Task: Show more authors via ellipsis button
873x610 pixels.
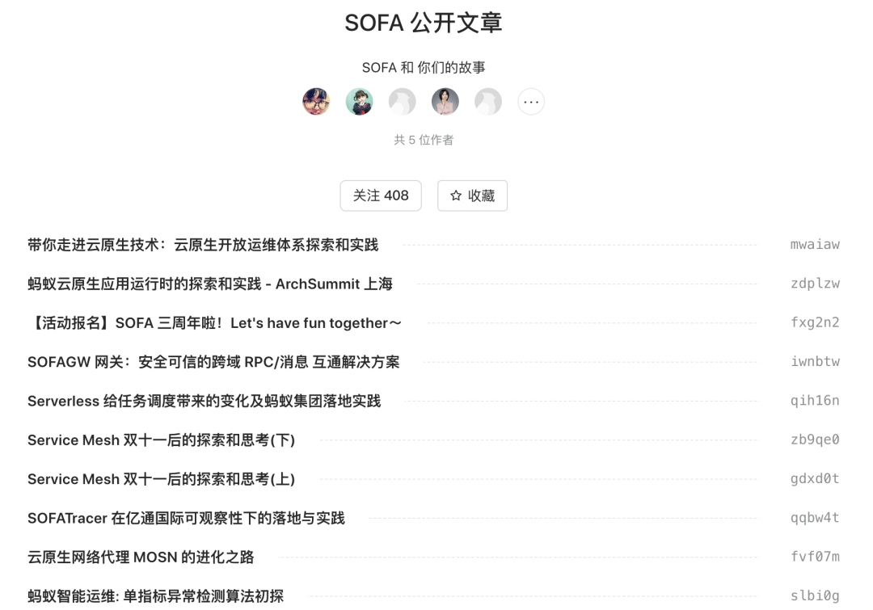Action: coord(531,101)
